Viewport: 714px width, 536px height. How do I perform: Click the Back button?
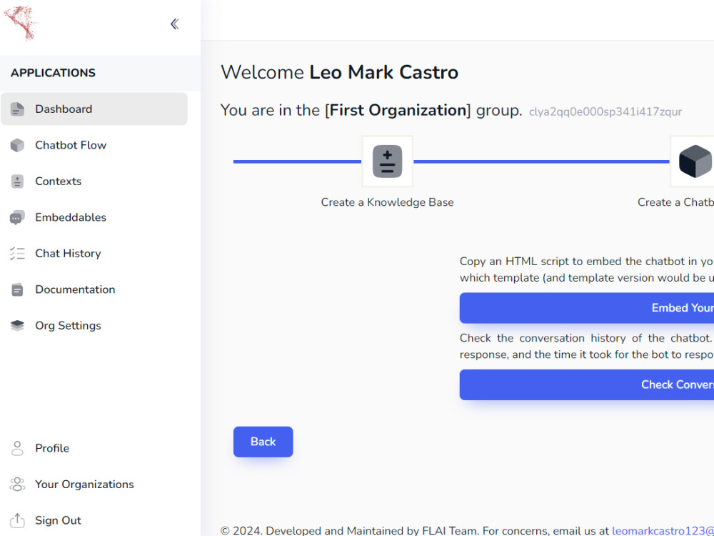[263, 442]
